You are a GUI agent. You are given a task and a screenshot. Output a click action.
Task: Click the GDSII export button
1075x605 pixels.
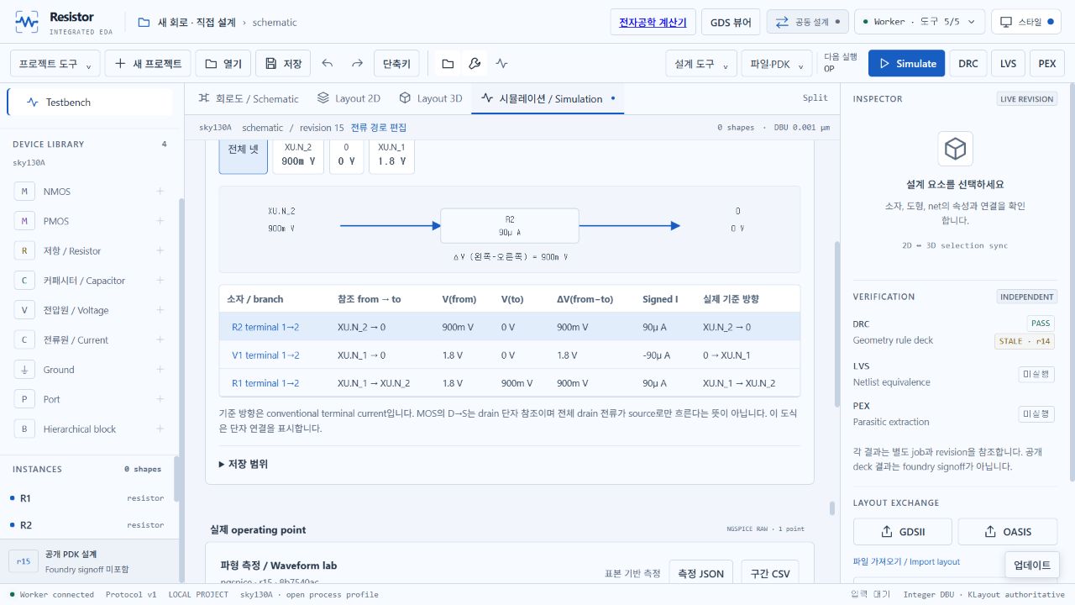[x=903, y=532]
